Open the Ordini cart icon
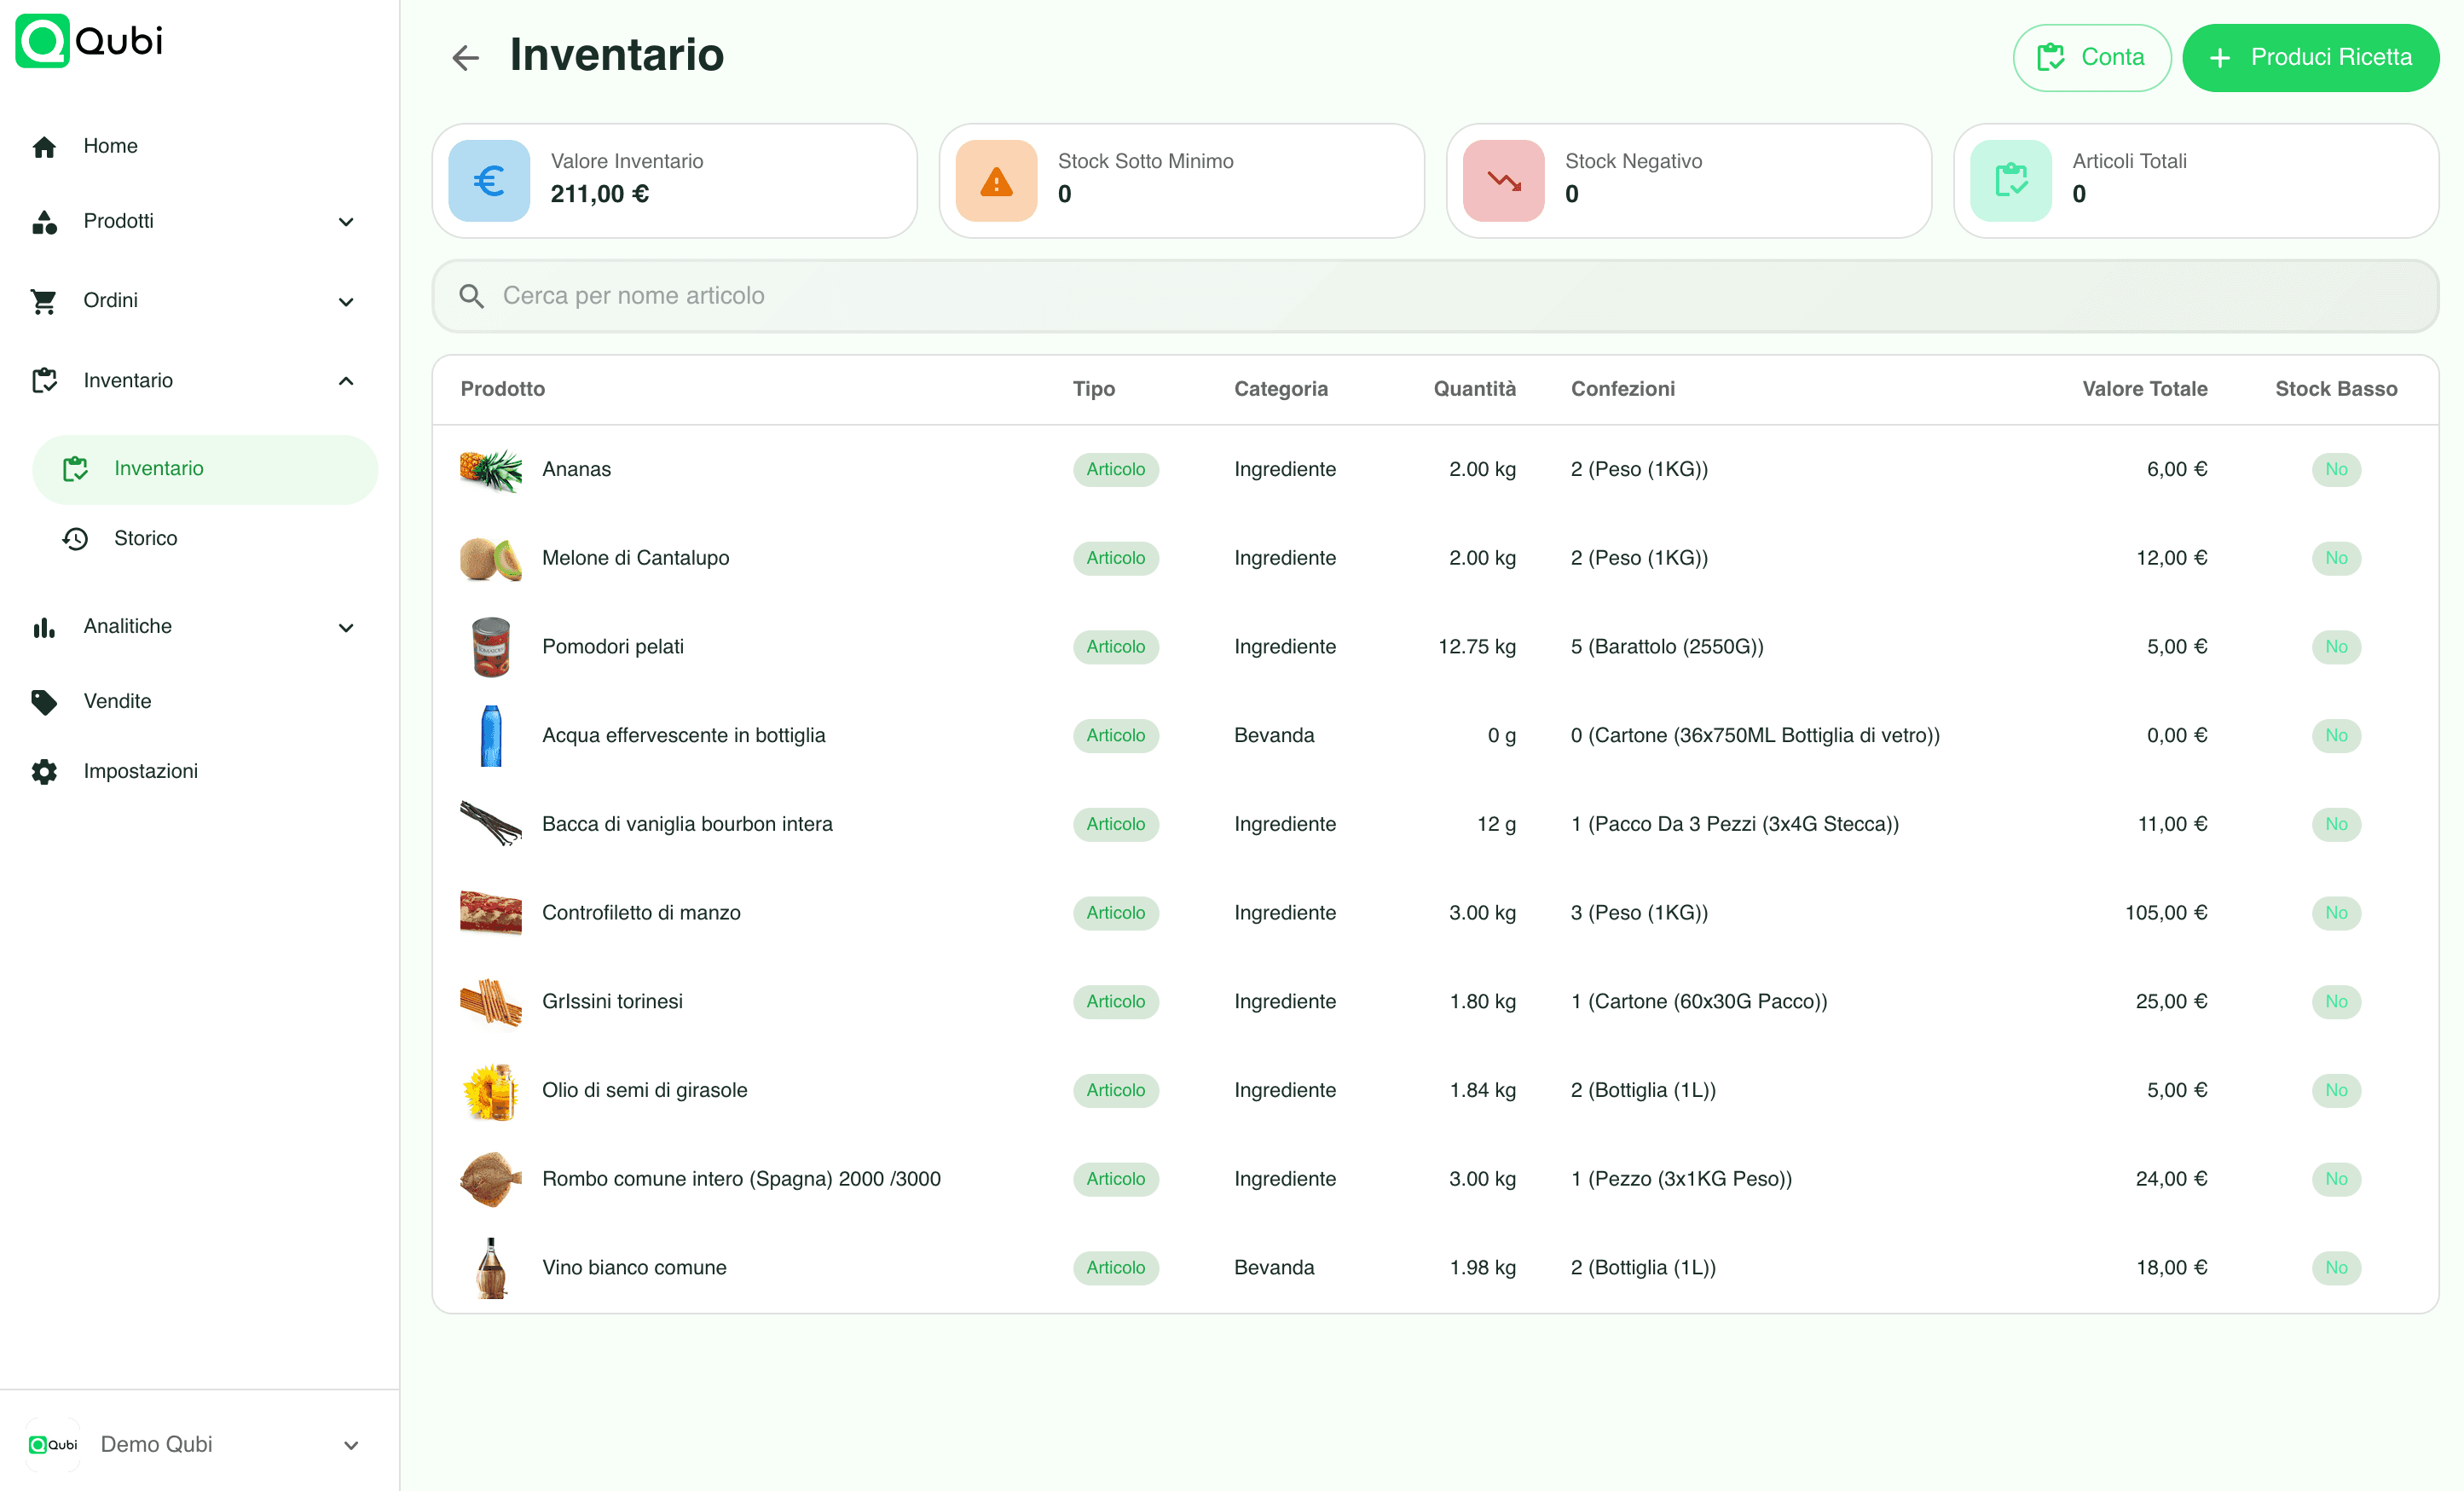 pos(44,301)
